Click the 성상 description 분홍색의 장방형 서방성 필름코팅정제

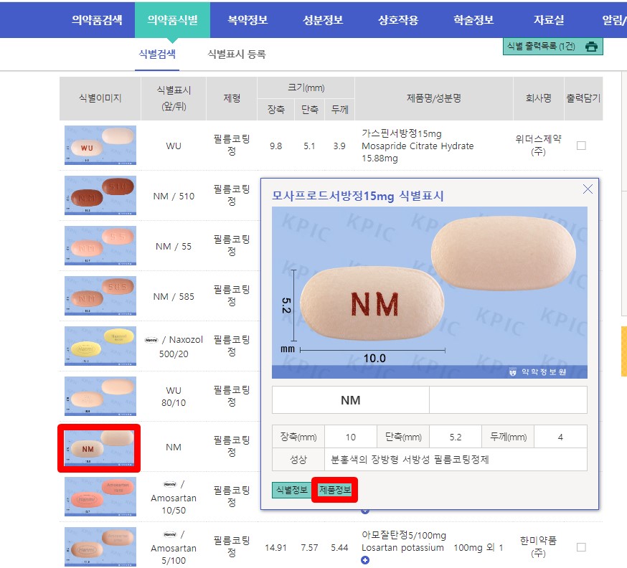click(x=410, y=459)
